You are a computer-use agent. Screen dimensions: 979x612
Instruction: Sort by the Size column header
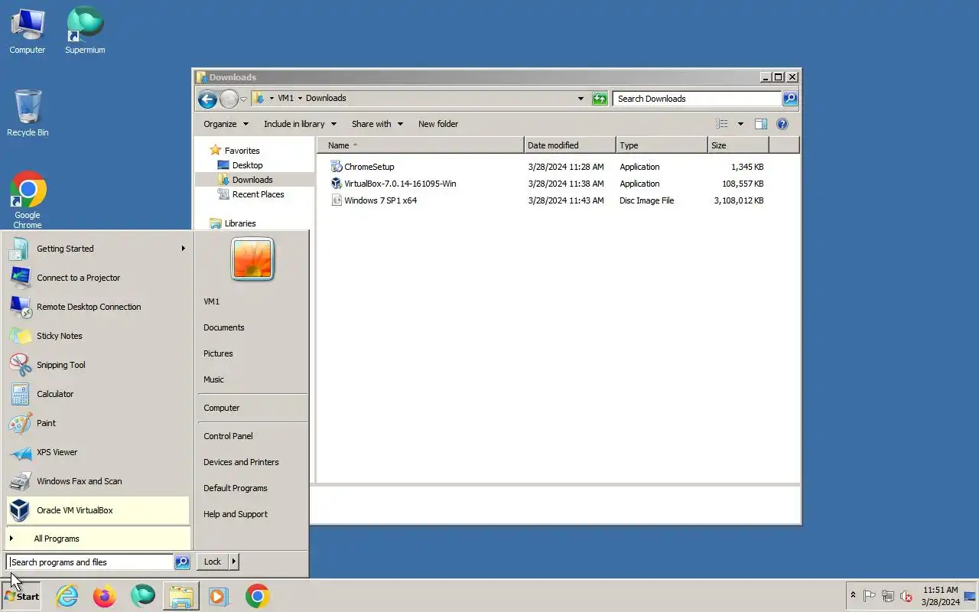tap(738, 145)
